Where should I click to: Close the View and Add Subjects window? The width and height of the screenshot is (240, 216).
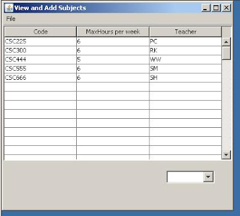pos(226,8)
